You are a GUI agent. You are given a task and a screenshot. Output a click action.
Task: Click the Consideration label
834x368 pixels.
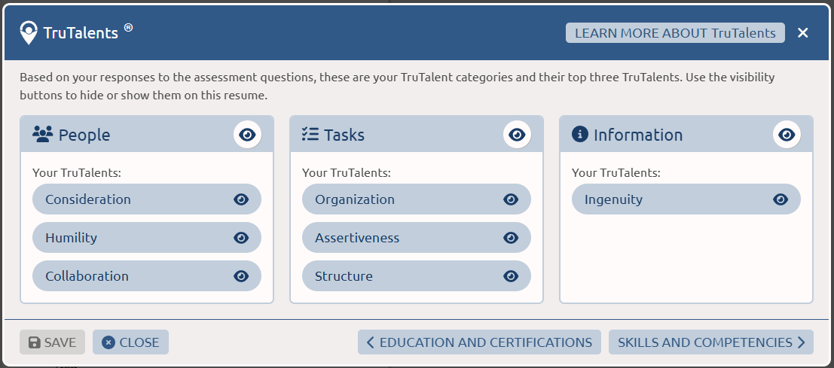[87, 199]
